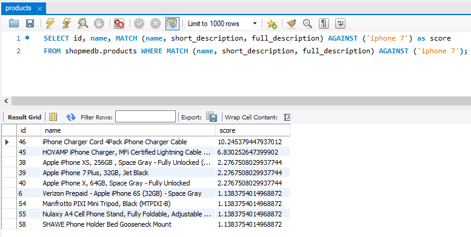Toggle word wrap in editor icon
The image size is (471, 237).
pos(340,24)
